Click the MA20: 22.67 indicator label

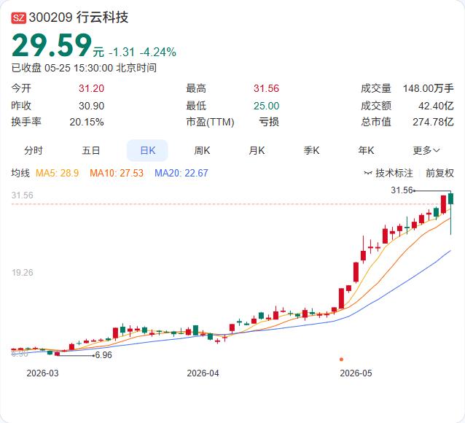[181, 173]
